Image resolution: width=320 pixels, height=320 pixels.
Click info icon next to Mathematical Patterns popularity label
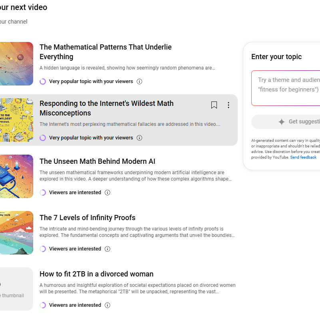click(139, 81)
